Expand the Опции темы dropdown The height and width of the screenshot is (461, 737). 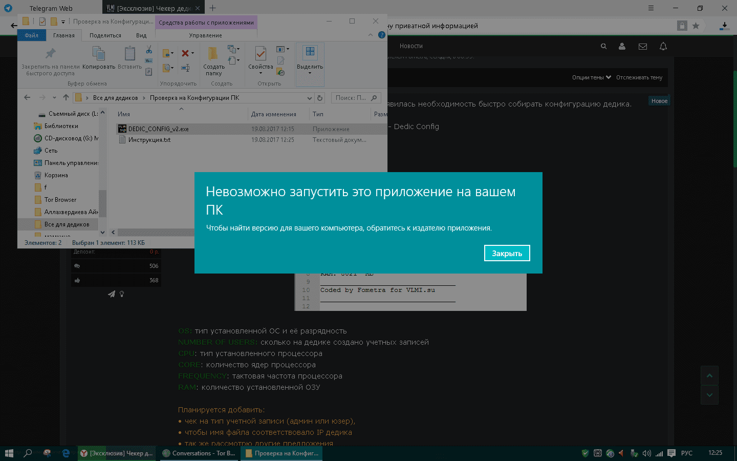click(x=591, y=77)
